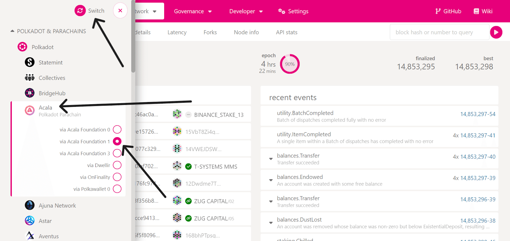510x241 pixels.
Task: Expand the balances.Endowed event details
Action: [x=271, y=180]
